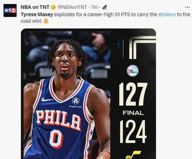This screenshot has width=192, height=159.
Task: Click the jersey number 0
Action: 56,139
